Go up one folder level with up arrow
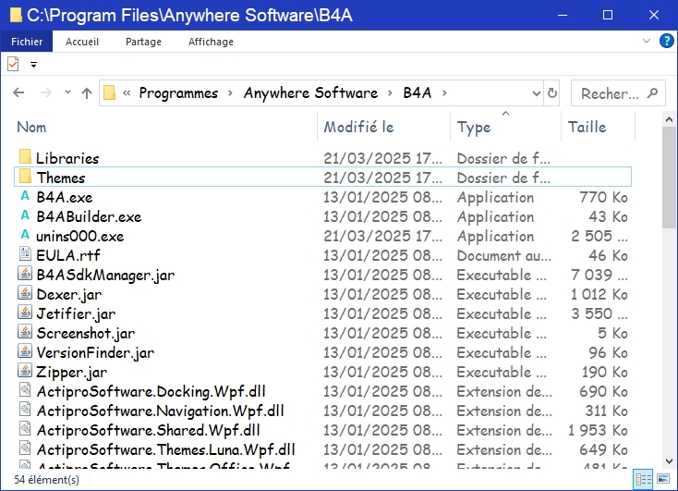 pyautogui.click(x=87, y=93)
